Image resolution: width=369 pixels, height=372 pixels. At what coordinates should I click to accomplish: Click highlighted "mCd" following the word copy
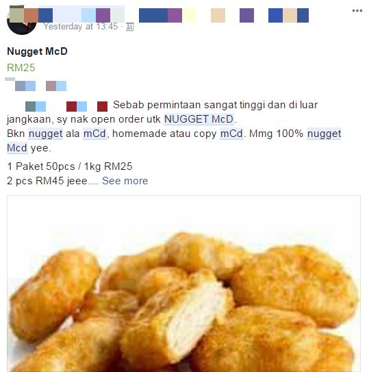[x=231, y=134]
